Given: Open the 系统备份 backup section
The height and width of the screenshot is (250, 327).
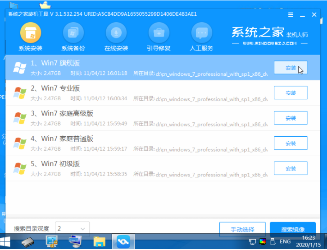Looking at the screenshot, I should tap(73, 37).
